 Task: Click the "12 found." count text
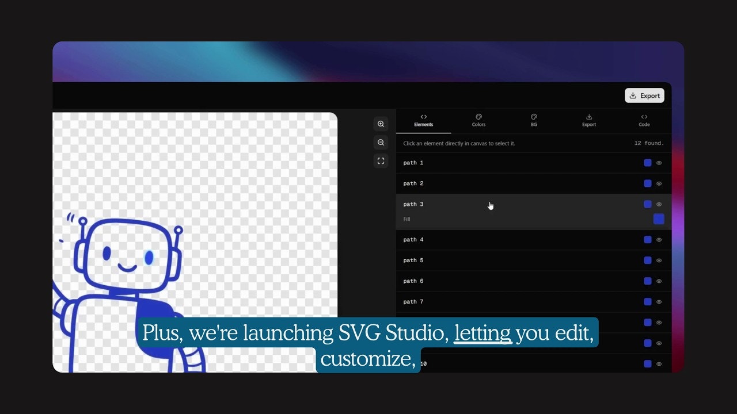coord(649,143)
